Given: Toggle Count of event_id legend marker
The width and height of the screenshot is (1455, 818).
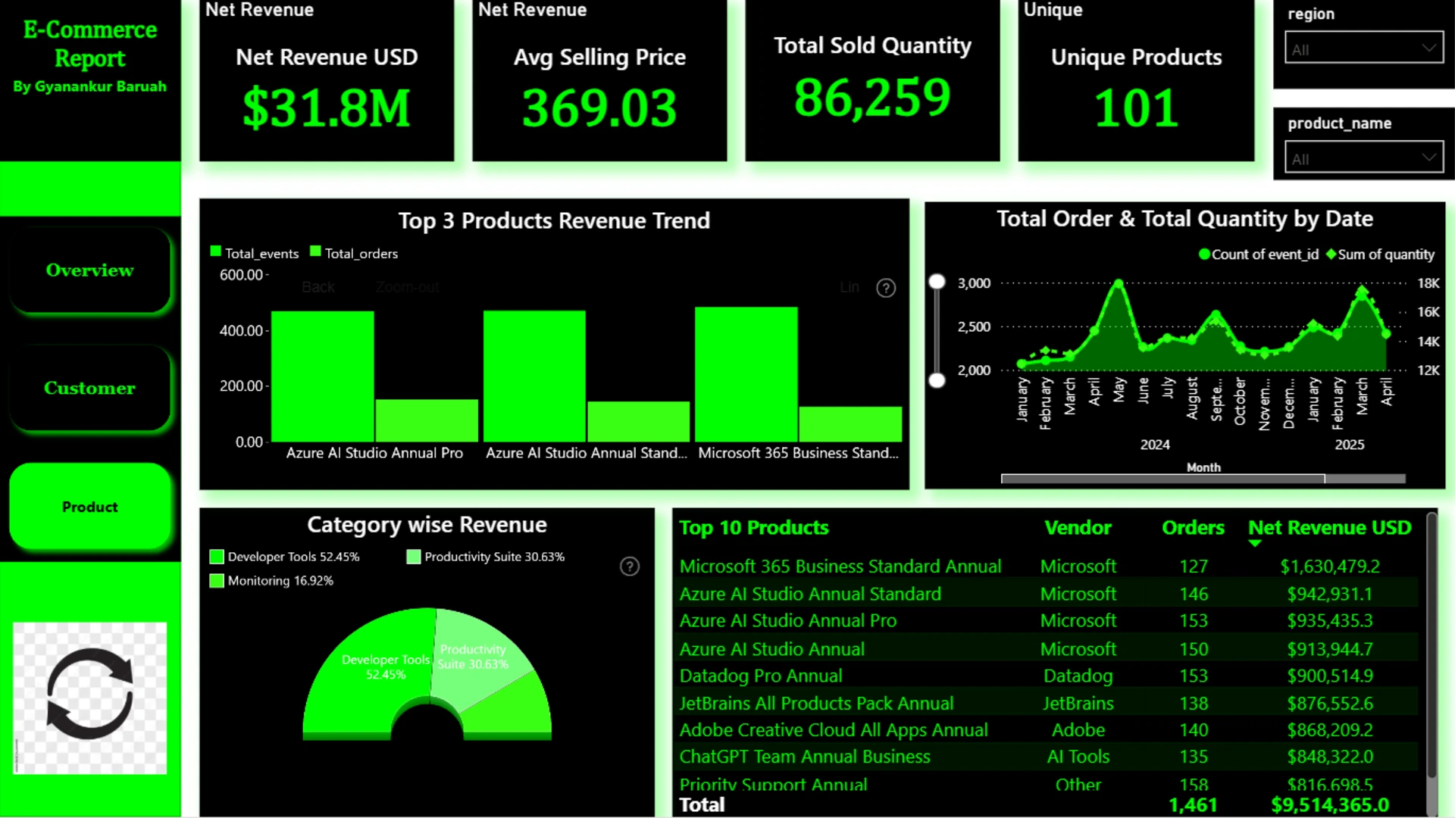Looking at the screenshot, I should coord(1204,254).
